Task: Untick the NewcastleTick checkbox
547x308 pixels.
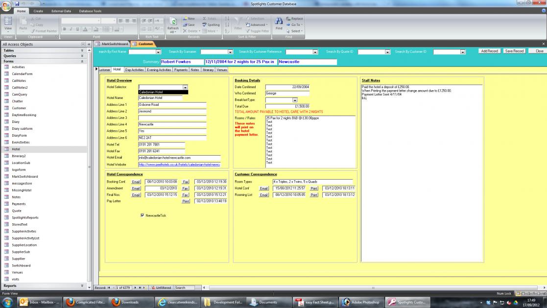Action: (142, 215)
